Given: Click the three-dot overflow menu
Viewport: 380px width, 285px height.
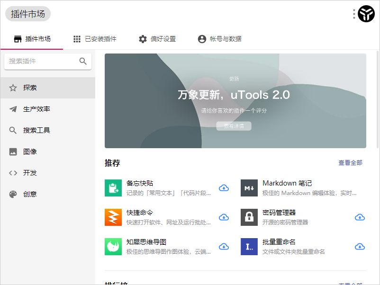Looking at the screenshot, I should [353, 14].
